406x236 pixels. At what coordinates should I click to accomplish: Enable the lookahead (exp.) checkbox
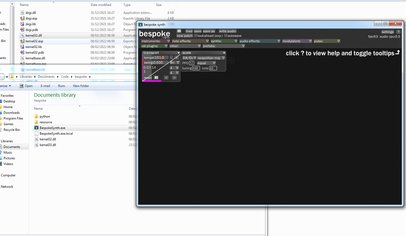coord(196,35)
